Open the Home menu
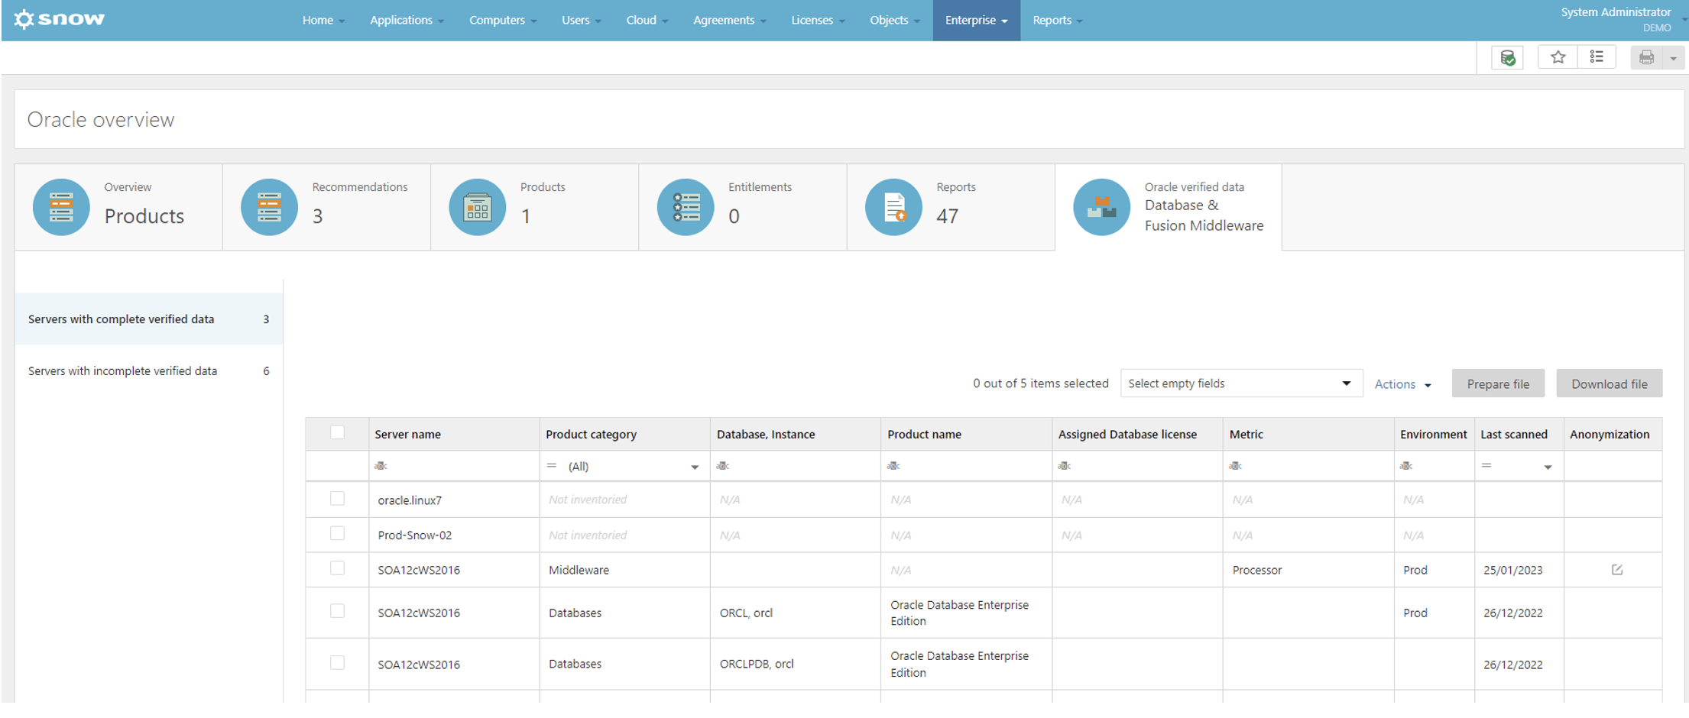Viewport: 1689px width, 718px height. point(323,20)
